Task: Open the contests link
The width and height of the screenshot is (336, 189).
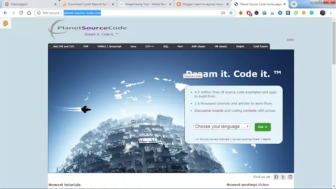Action: click(x=250, y=111)
